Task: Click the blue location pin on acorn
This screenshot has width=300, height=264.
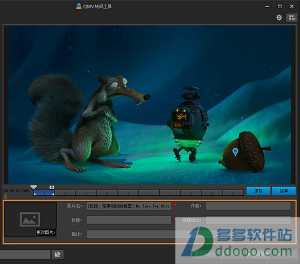Action: 235,152
